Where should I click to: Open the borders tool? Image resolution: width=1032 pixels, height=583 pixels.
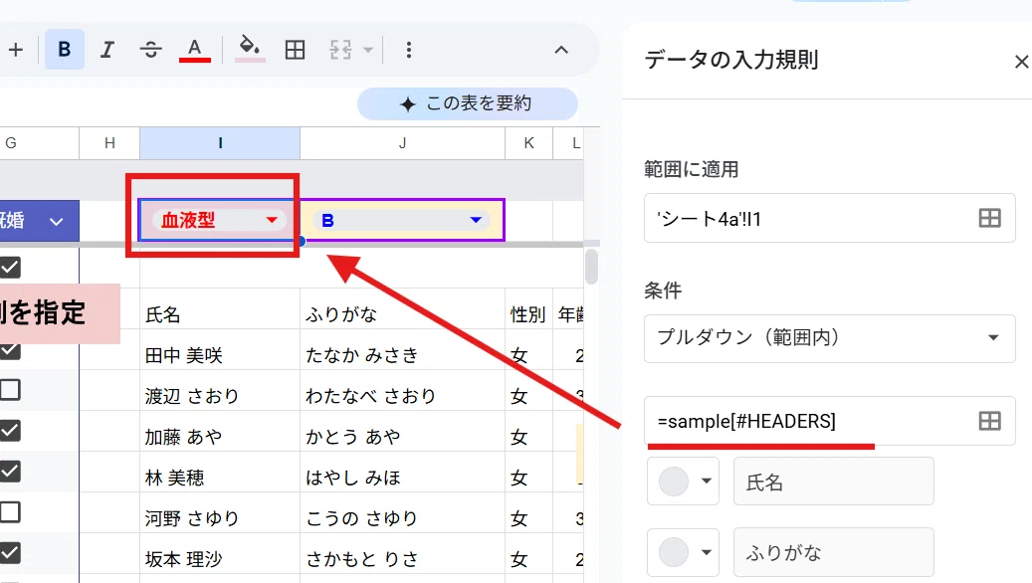coord(295,50)
